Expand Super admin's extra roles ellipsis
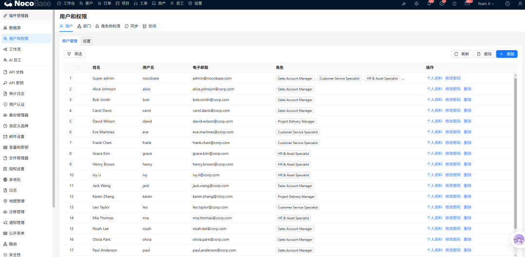 click(x=403, y=78)
